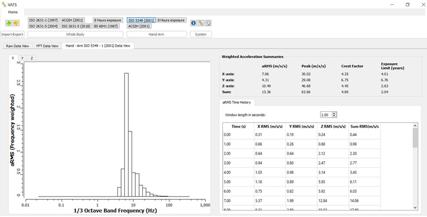Viewport: 427px width, 217px height.
Task: Click the Hand-Arm group label
Action: 157,34
